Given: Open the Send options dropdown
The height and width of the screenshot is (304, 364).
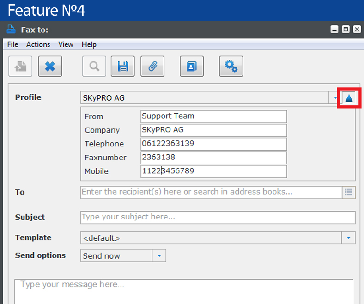Looking at the screenshot, I should point(123,255).
